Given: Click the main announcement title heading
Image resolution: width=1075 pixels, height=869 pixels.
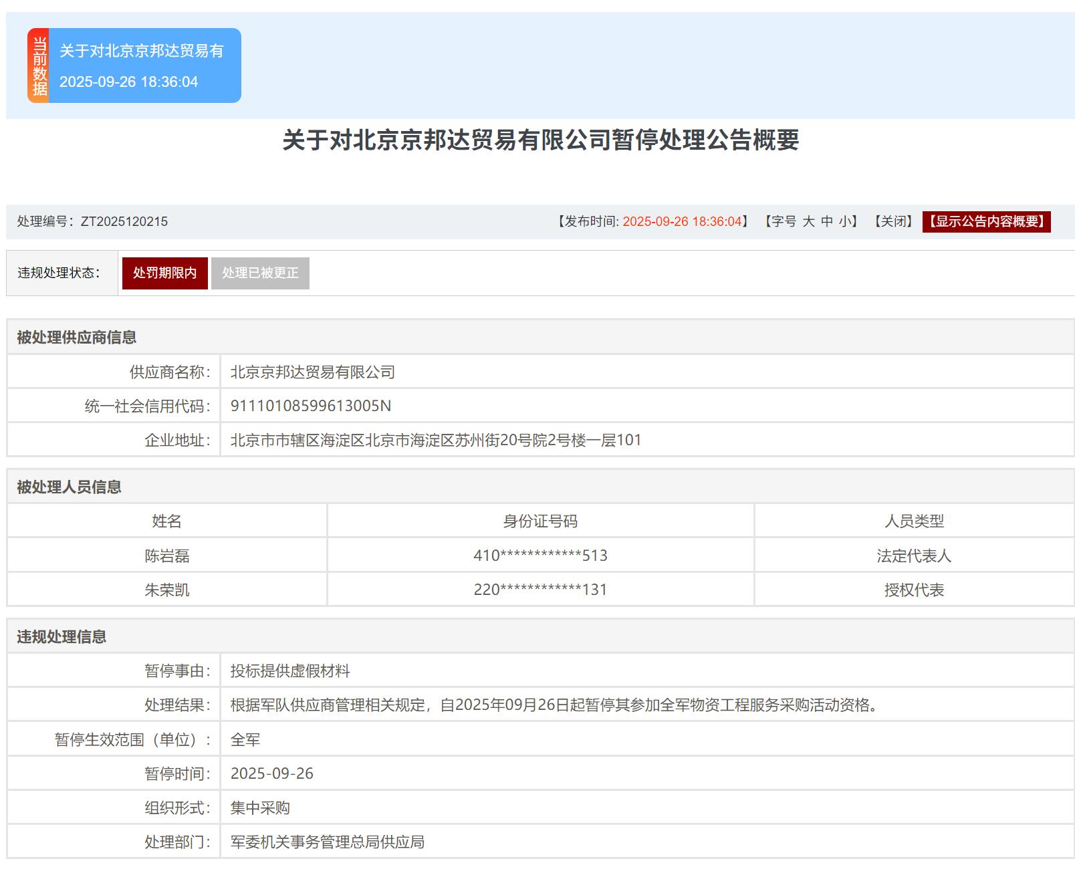Looking at the screenshot, I should 540,140.
